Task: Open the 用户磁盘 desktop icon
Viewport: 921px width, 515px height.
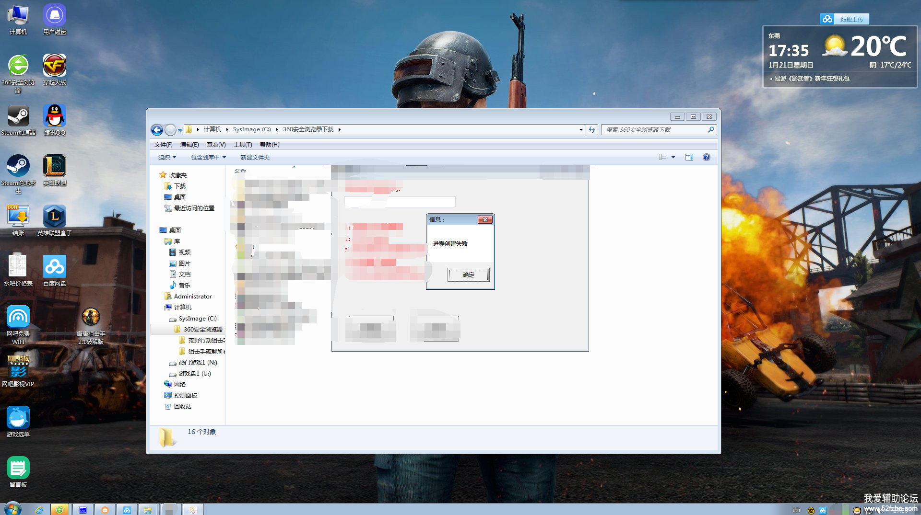Action: [x=55, y=20]
